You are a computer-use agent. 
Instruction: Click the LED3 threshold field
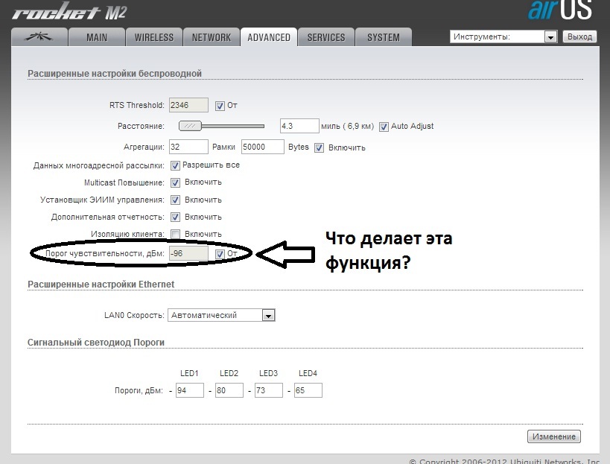269,390
